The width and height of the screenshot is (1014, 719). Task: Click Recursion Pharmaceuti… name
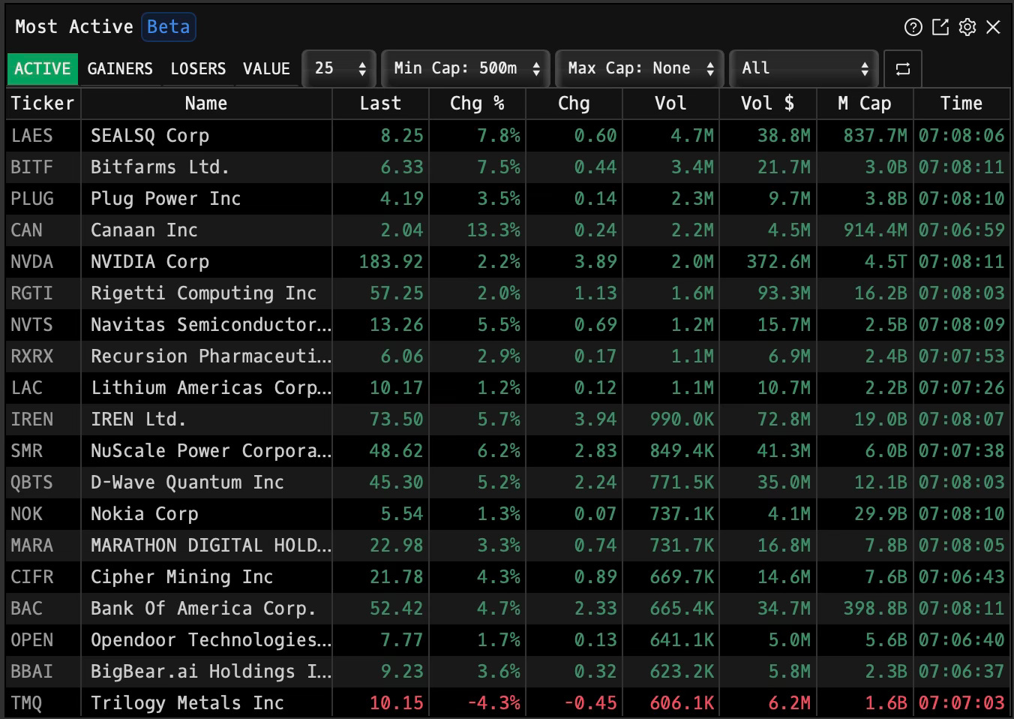pyautogui.click(x=211, y=356)
